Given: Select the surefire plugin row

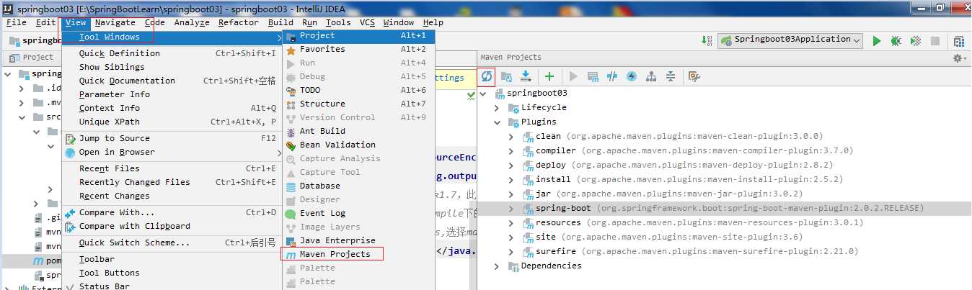Looking at the screenshot, I should pyautogui.click(x=724, y=251).
